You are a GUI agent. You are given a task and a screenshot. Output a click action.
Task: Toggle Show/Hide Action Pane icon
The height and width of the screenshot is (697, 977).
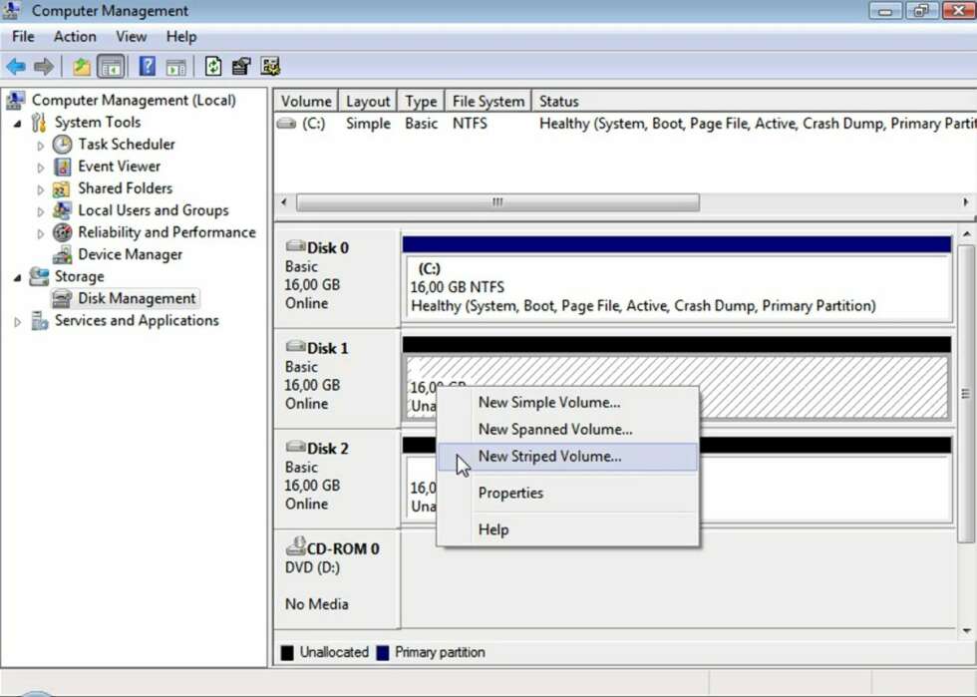pos(176,67)
